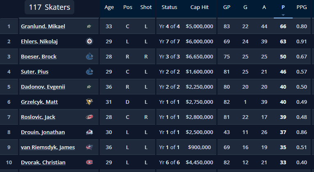Click the $6,650,000 cap hit cell
The image size is (314, 172).
(199, 57)
